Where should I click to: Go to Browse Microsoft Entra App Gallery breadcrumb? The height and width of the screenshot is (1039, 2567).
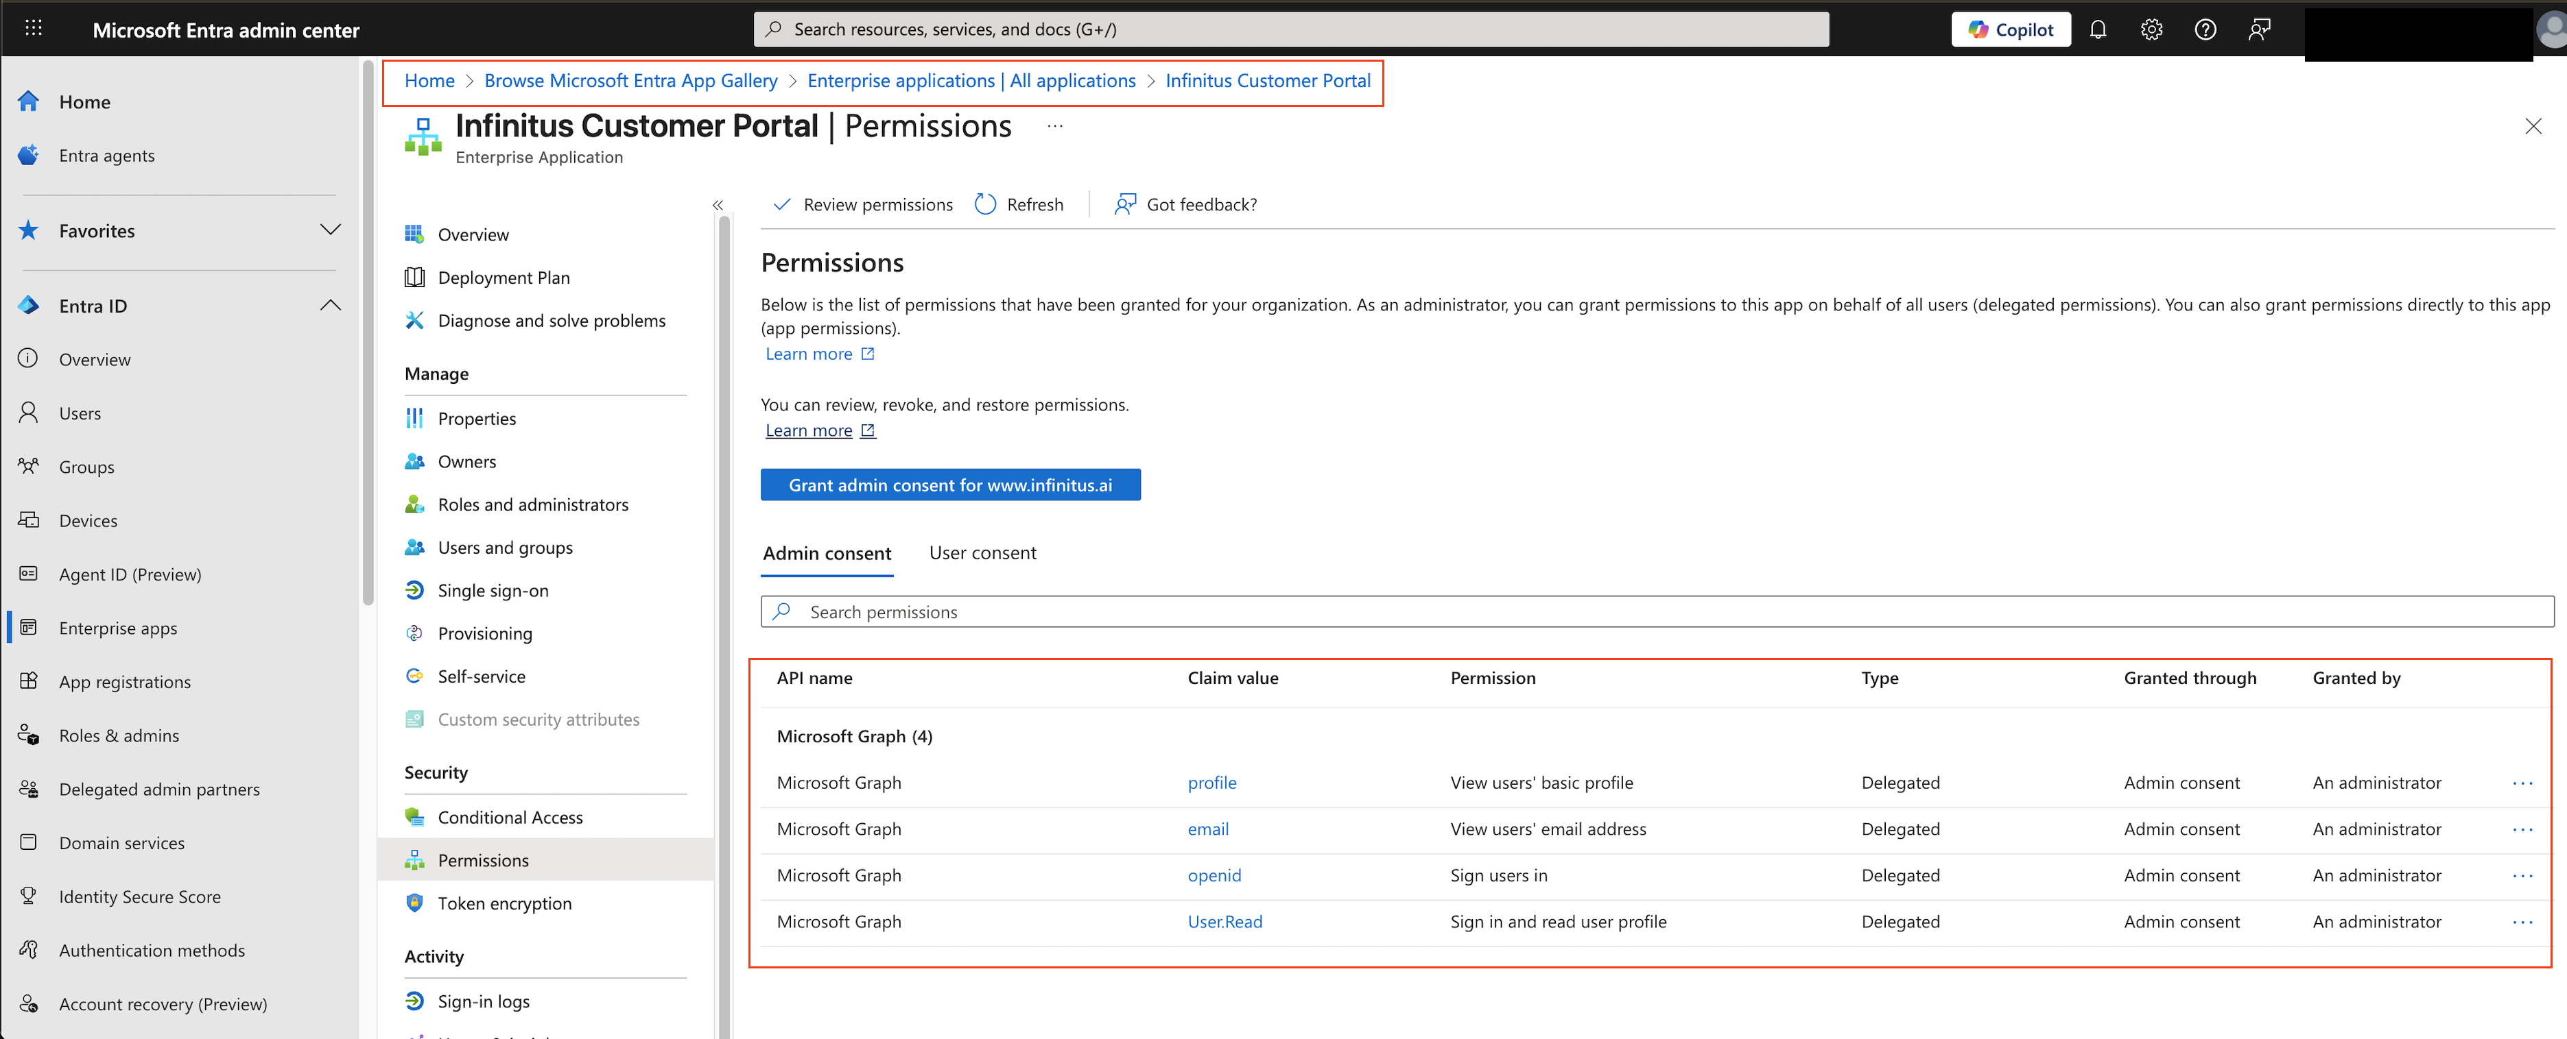(631, 81)
